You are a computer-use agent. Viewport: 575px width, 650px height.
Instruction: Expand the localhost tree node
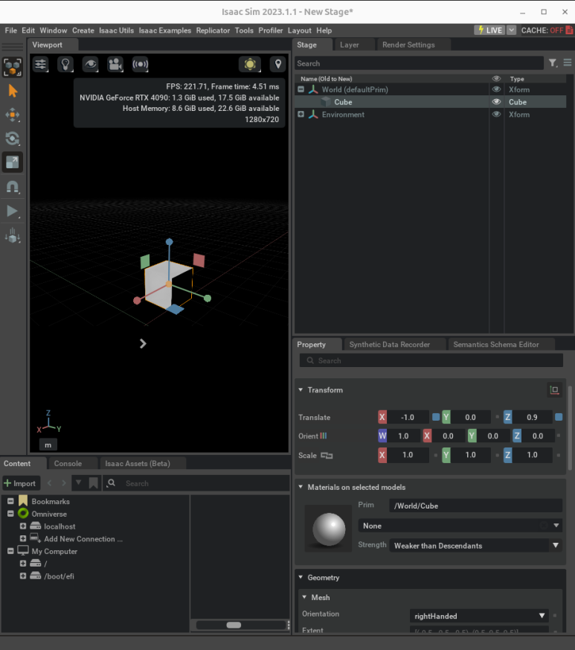(x=23, y=526)
